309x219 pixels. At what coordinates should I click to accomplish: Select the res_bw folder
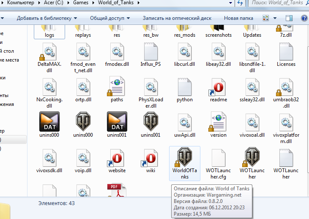point(151,32)
